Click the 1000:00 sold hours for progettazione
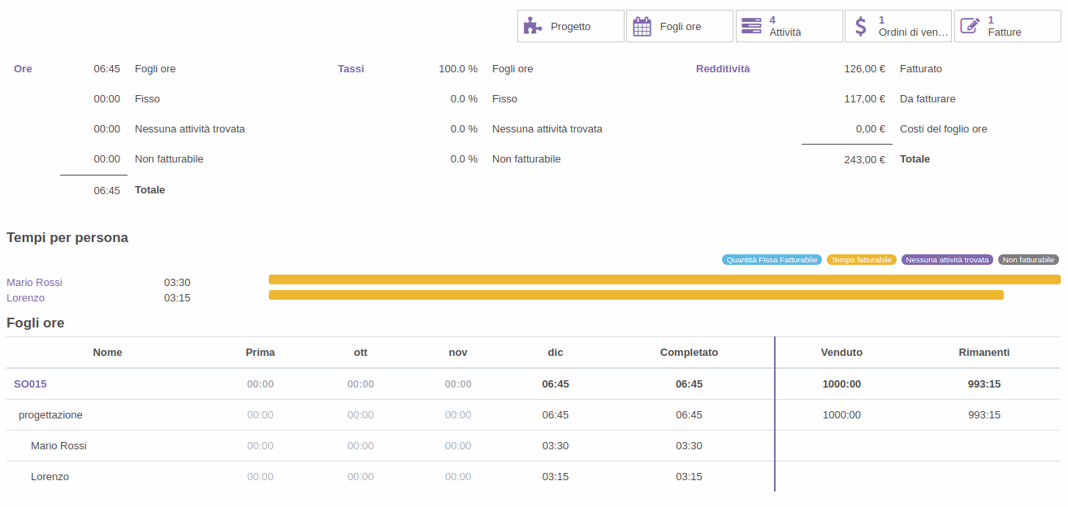 pos(841,415)
